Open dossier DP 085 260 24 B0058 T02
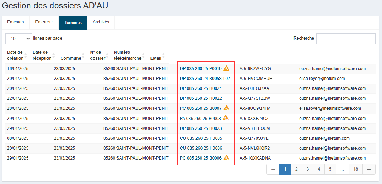 click(x=205, y=79)
